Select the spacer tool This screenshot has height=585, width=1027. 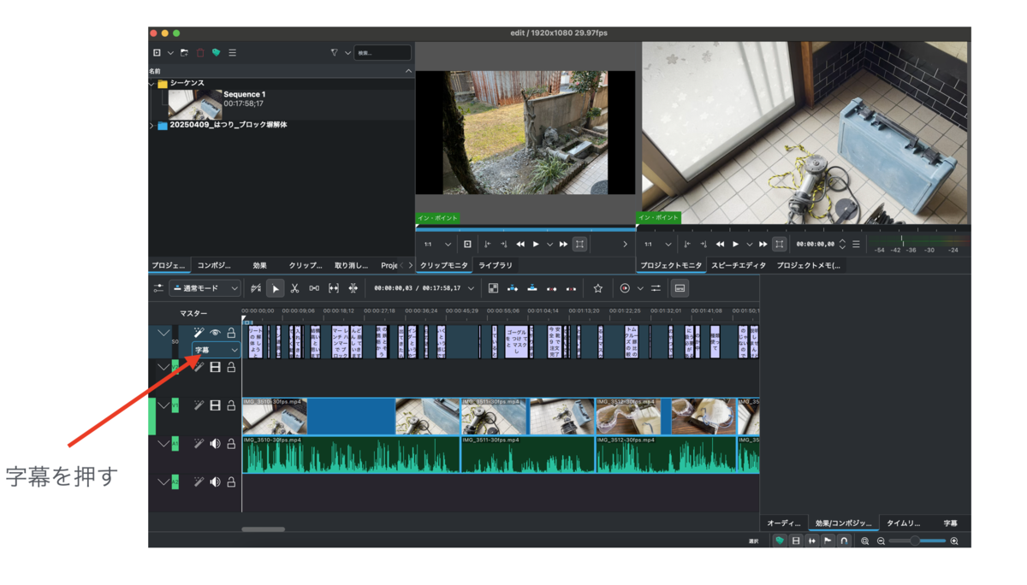(x=314, y=289)
